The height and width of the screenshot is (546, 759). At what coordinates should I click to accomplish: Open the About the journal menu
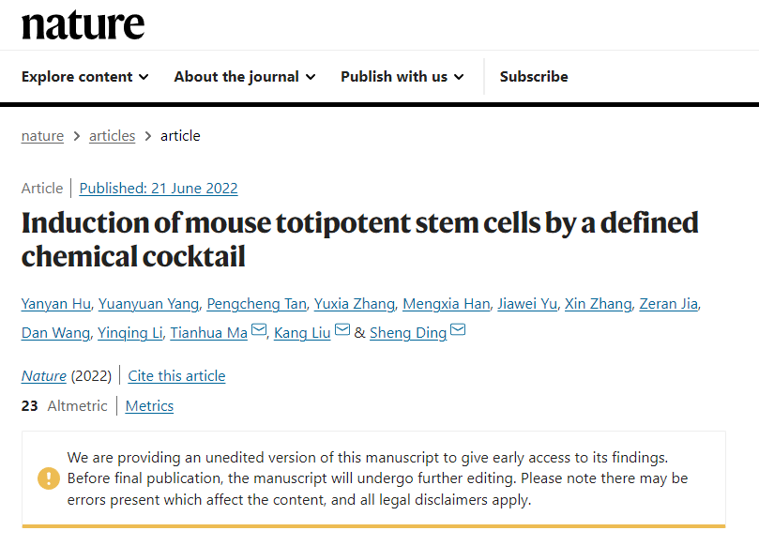pos(244,77)
